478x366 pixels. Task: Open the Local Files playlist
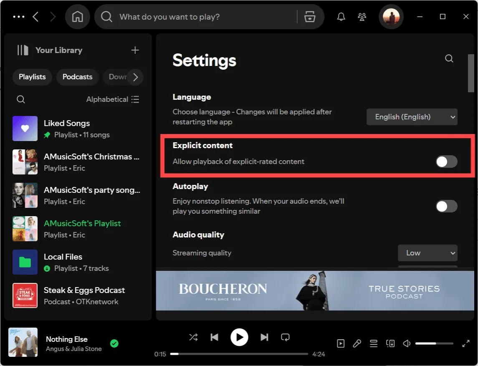click(78, 262)
